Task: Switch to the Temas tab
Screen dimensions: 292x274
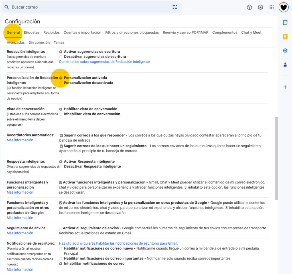Action: (x=59, y=42)
